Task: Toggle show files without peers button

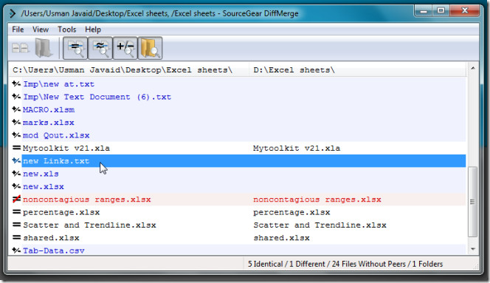Action: (x=125, y=48)
